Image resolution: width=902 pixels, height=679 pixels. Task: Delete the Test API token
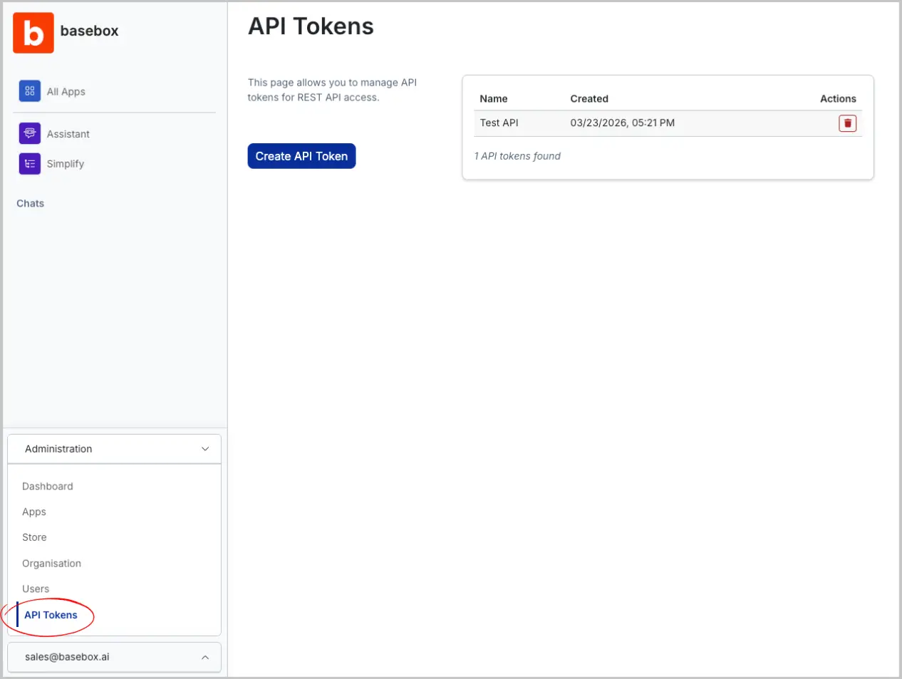click(x=847, y=123)
